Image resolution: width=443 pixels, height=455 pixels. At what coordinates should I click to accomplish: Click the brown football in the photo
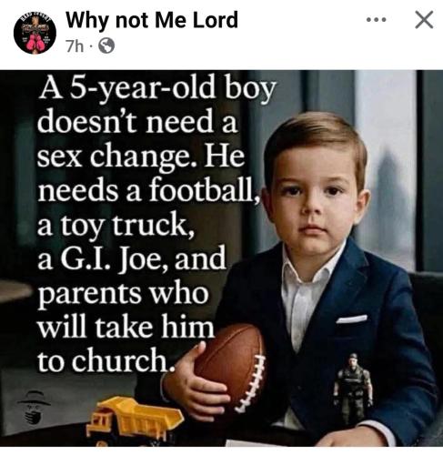click(x=232, y=366)
